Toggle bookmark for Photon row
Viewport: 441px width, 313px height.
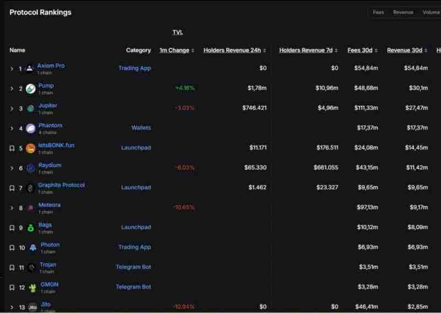(12, 247)
